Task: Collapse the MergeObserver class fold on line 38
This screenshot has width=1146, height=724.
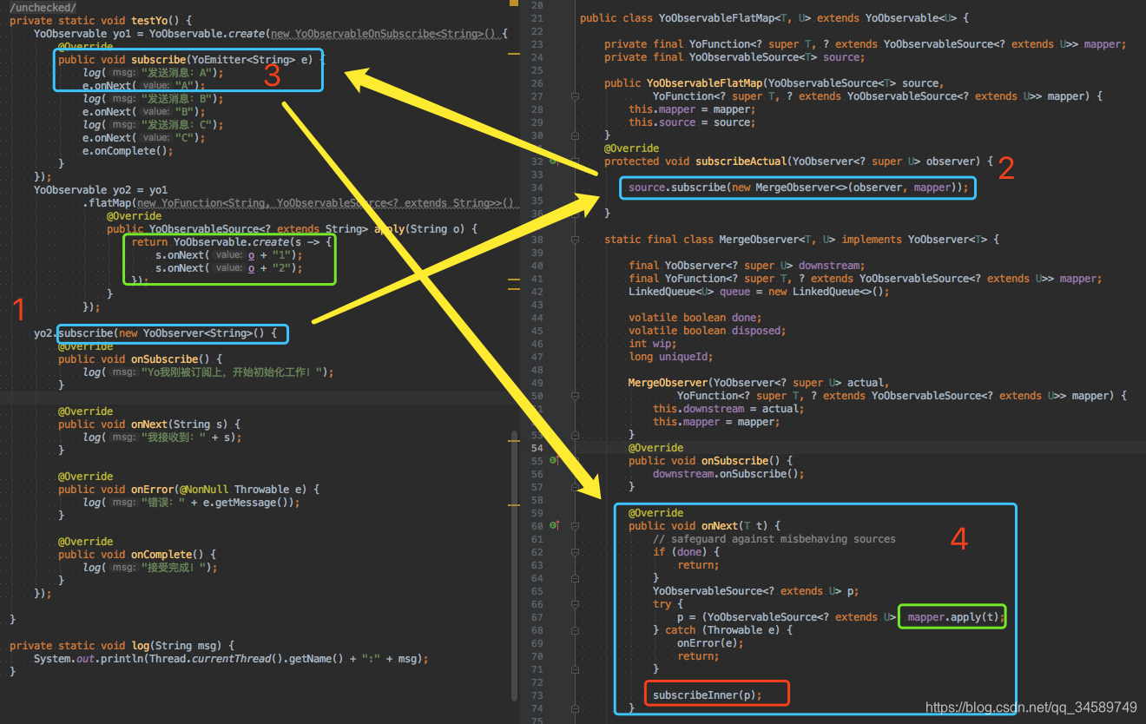Action: point(575,240)
